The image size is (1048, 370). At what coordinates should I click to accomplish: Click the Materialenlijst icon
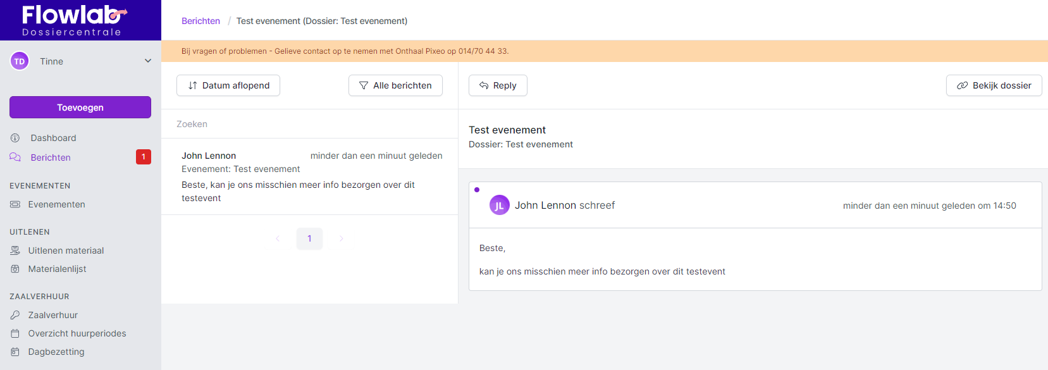pyautogui.click(x=15, y=269)
